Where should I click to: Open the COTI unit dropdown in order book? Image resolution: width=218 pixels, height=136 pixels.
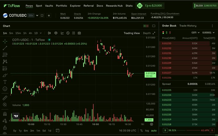click(196, 33)
